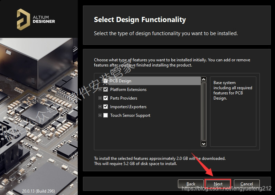This screenshot has width=275, height=195.
Task: Select the Touch Sensor Support label
Action: point(130,115)
